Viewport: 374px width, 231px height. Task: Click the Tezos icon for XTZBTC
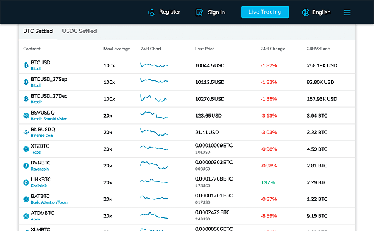pos(26,149)
